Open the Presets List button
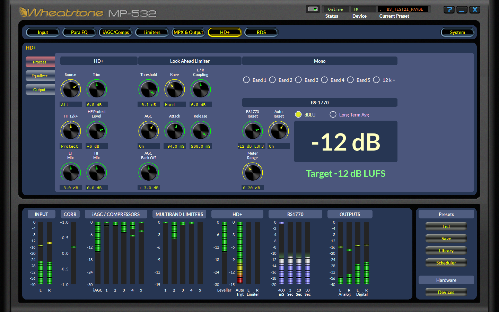499x312 pixels. tap(446, 226)
